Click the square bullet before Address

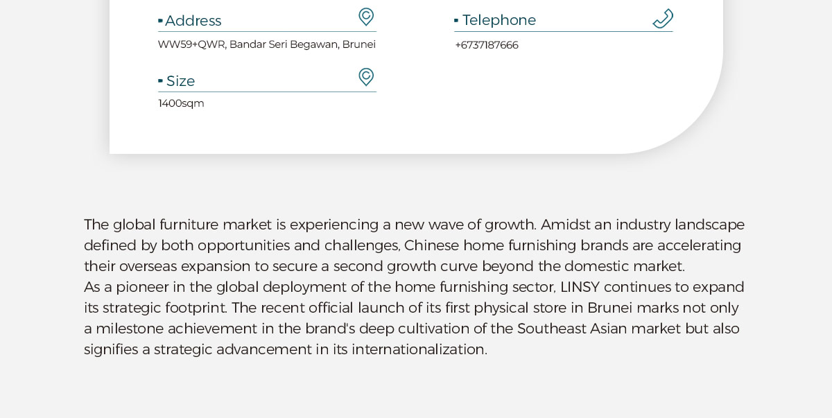(160, 21)
